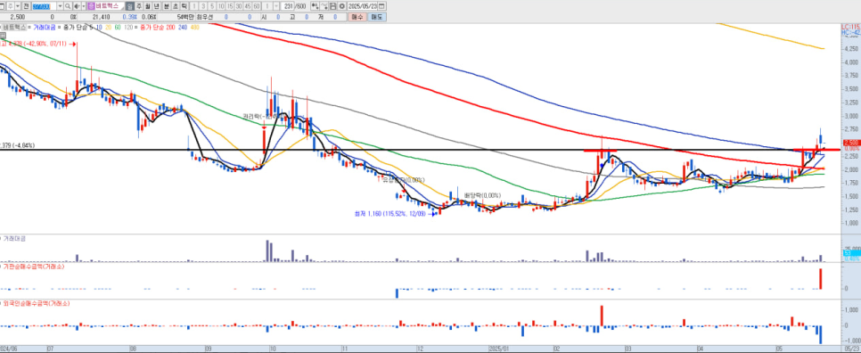Select the 일 daily chart period
Screen dimensions: 861x353
129,6
